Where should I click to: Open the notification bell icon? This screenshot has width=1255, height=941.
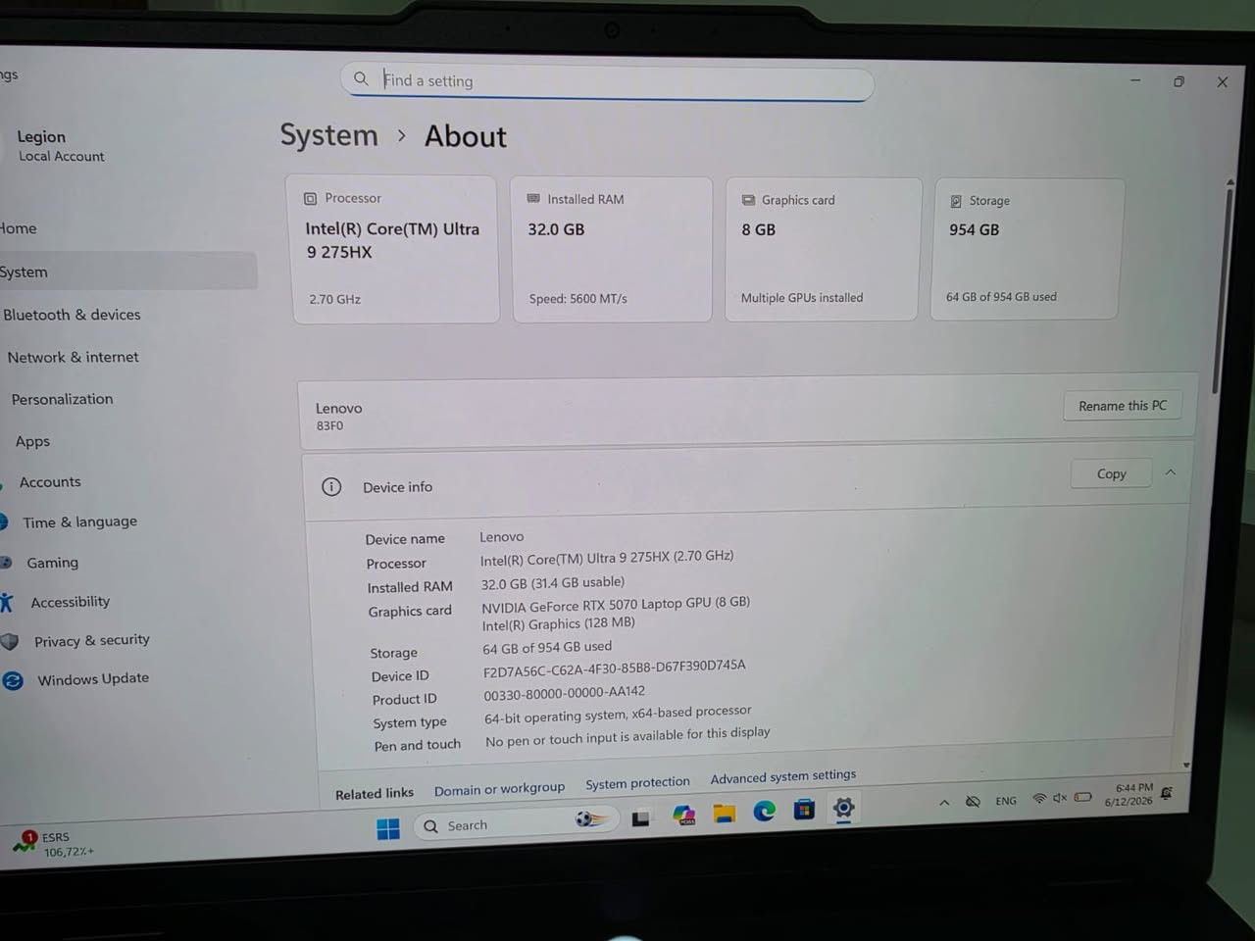pos(1167,793)
